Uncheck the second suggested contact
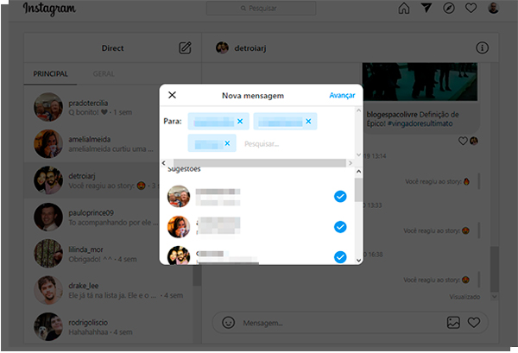Viewport: 518px width, 353px height. pyautogui.click(x=340, y=227)
